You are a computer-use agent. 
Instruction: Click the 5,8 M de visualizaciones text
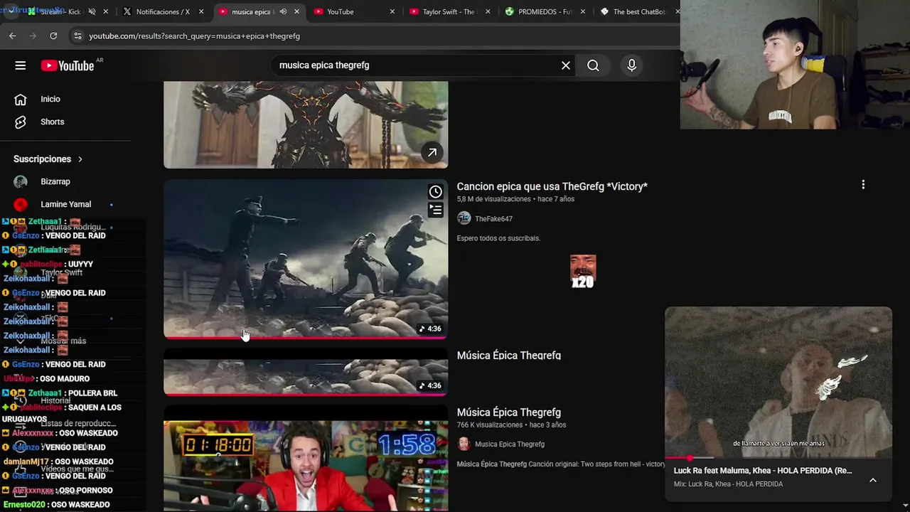pyautogui.click(x=493, y=199)
